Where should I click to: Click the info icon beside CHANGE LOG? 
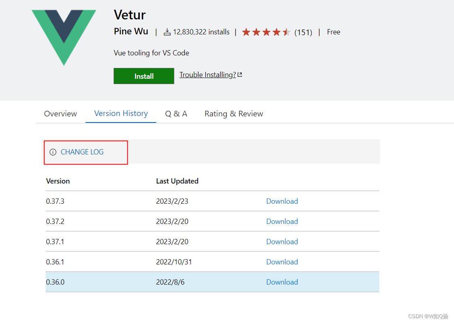pos(53,152)
